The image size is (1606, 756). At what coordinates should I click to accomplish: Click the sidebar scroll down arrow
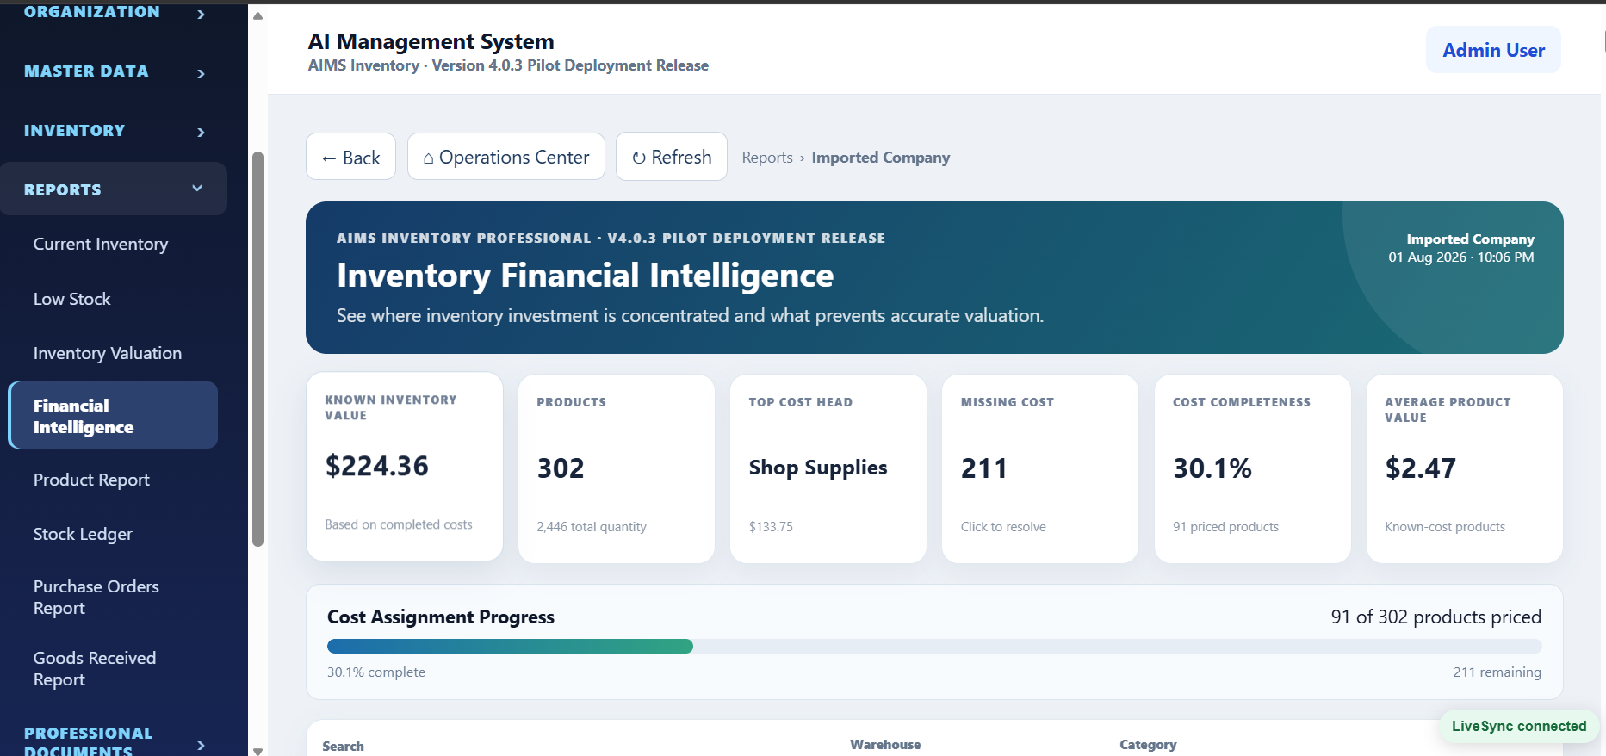click(x=257, y=750)
